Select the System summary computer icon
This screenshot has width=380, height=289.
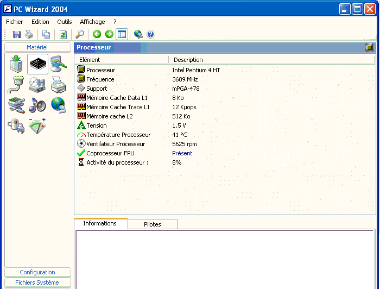(x=16, y=64)
